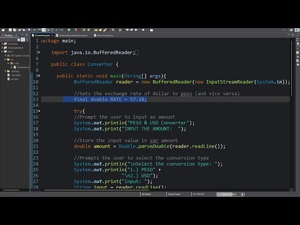Select the .project file in the tree
The image size is (300, 225).
13,79
